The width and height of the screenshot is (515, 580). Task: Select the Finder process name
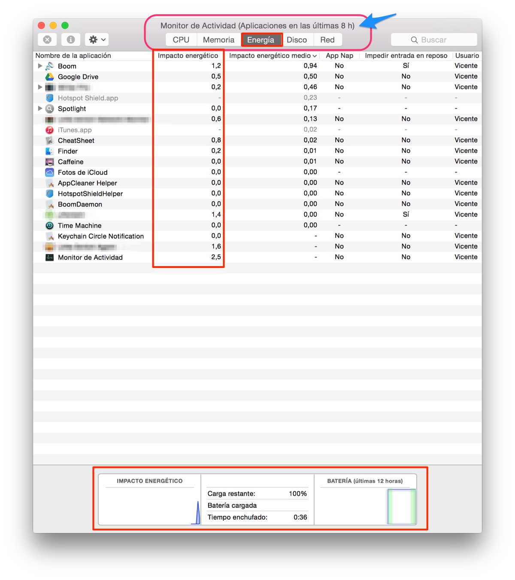coord(68,151)
